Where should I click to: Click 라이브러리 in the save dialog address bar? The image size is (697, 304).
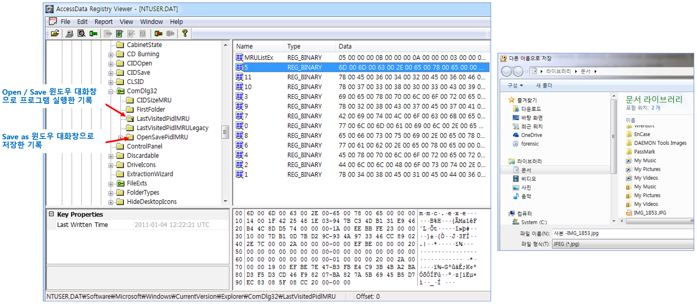tap(558, 71)
